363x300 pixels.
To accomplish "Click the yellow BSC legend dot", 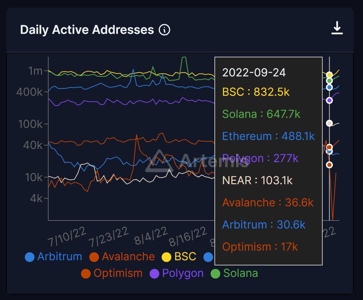I will pyautogui.click(x=166, y=257).
